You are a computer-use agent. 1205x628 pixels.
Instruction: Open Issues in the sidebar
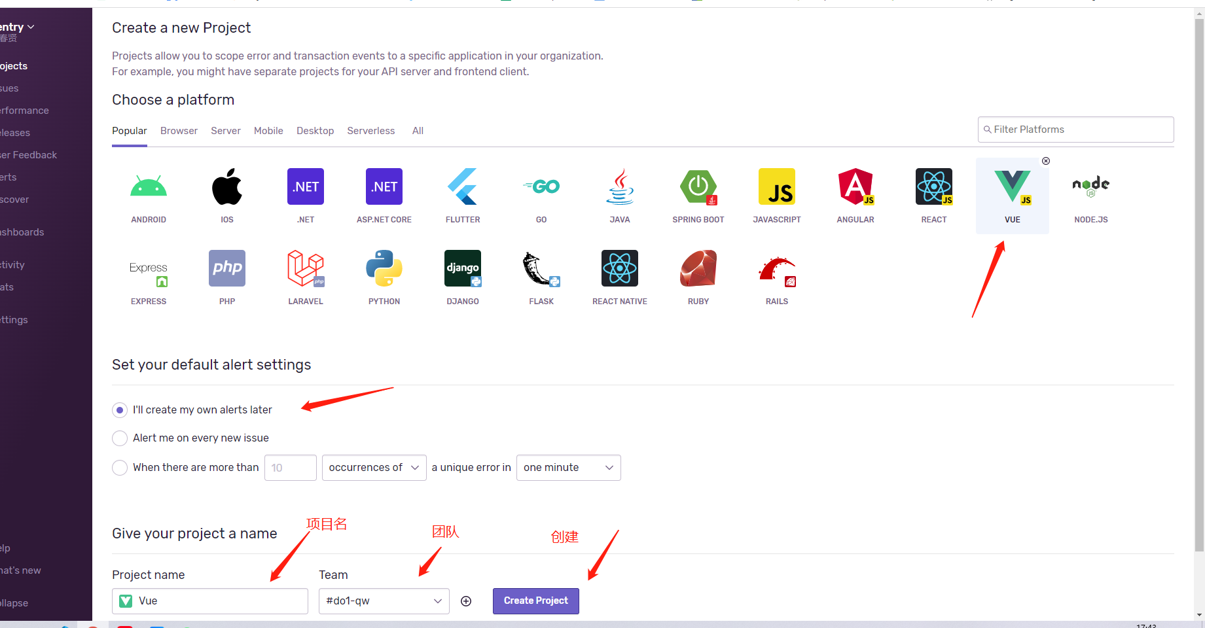pyautogui.click(x=9, y=88)
